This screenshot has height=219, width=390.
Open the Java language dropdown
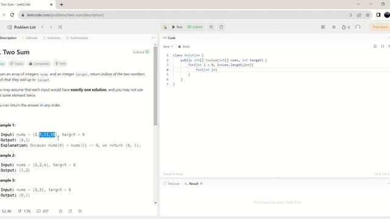tap(168, 46)
